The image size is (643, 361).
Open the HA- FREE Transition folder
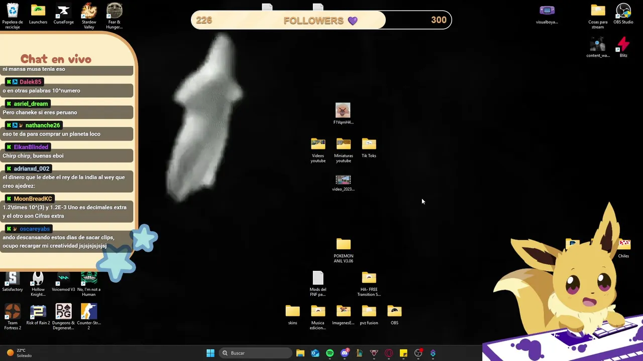369,284
